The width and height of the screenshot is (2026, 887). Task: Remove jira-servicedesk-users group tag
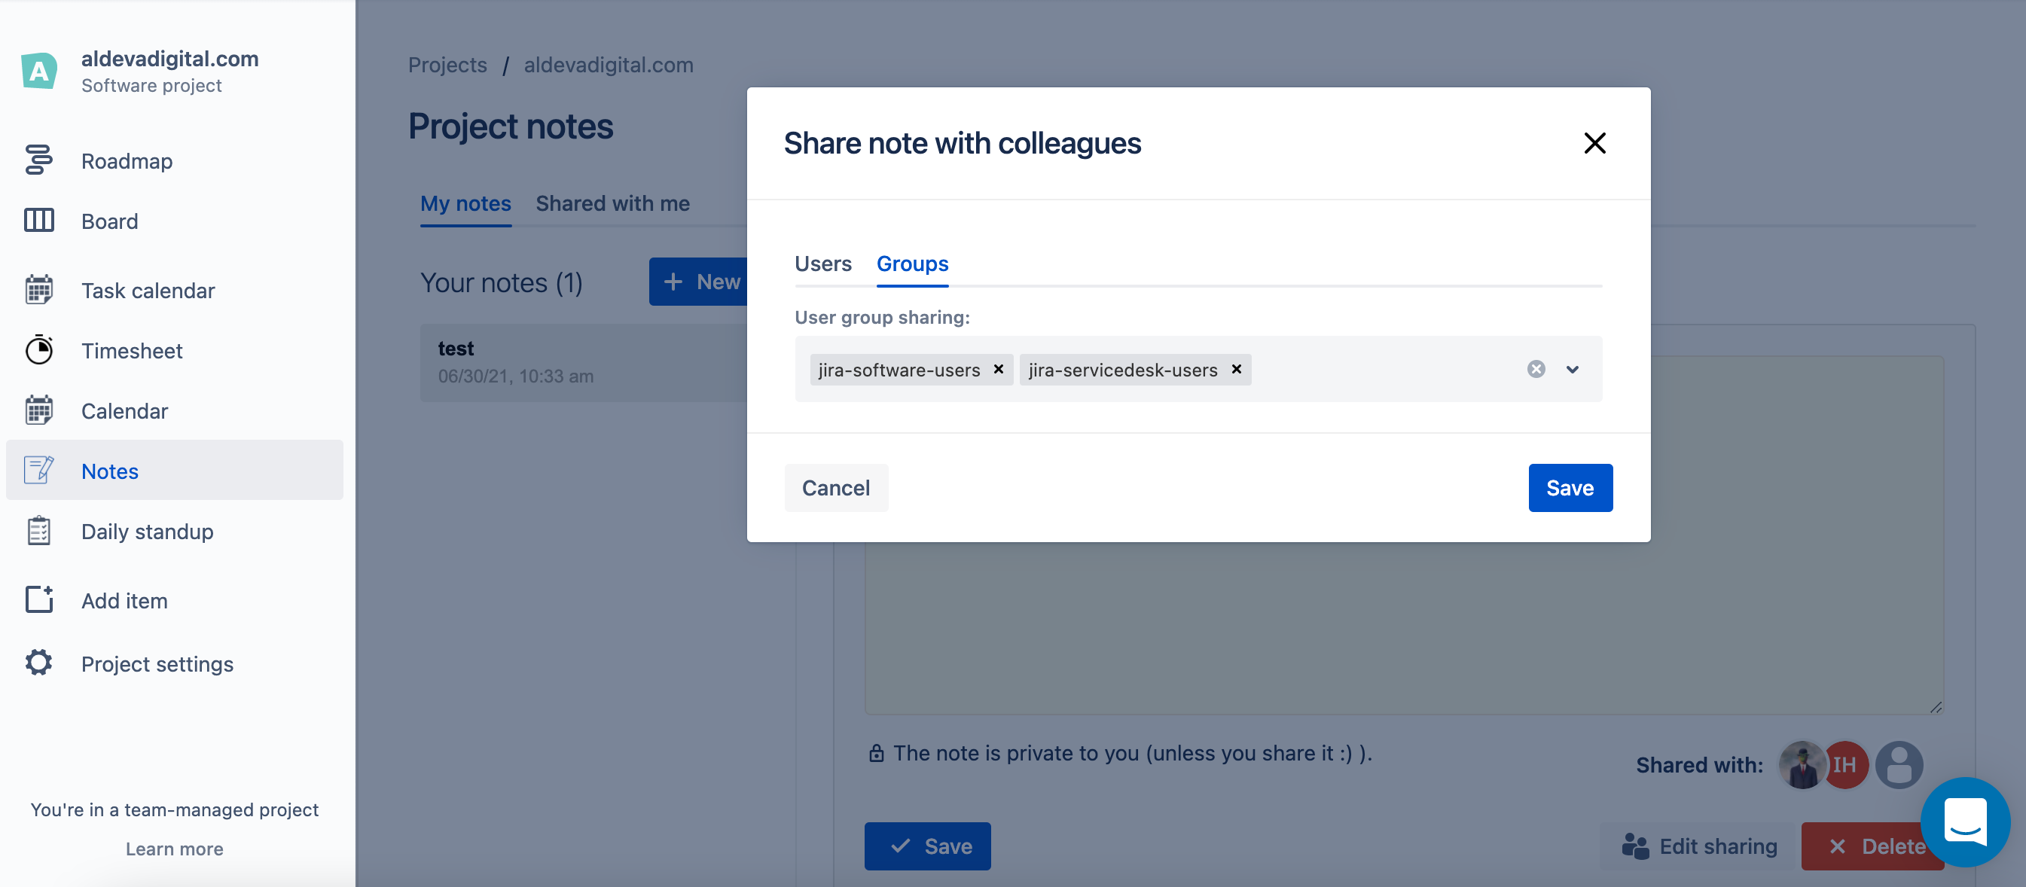pos(1237,369)
